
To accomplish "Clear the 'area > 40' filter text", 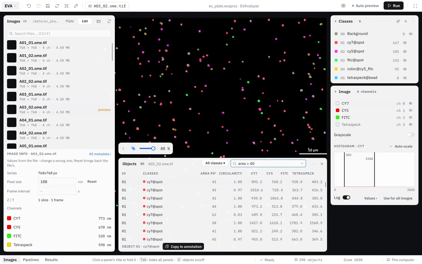I will (x=302, y=163).
